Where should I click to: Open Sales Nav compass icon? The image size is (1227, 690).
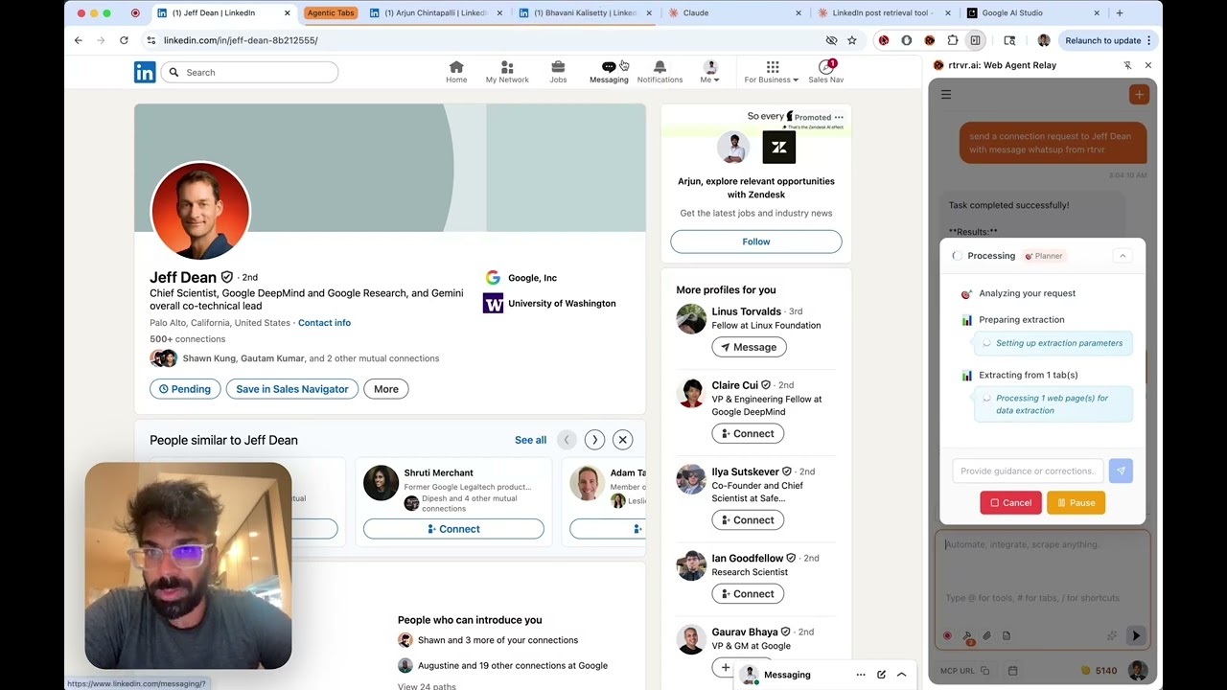click(825, 72)
